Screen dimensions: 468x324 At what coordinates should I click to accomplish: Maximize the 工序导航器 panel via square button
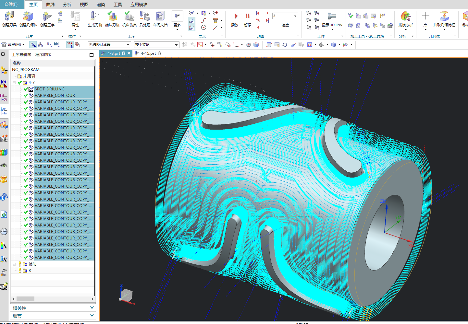[x=92, y=55]
